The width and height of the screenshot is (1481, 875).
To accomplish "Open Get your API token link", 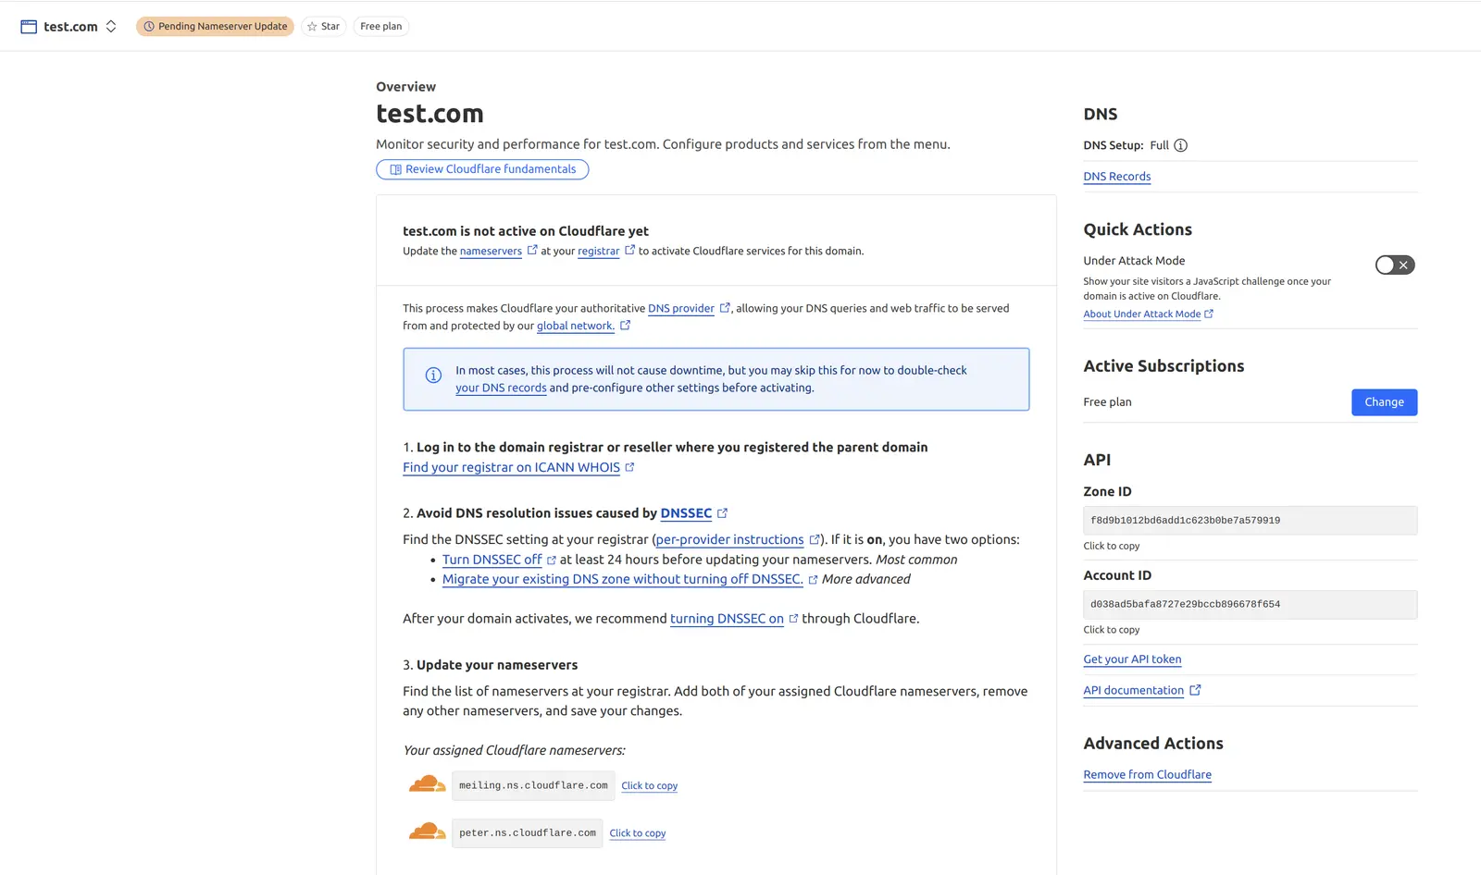I will [1132, 659].
